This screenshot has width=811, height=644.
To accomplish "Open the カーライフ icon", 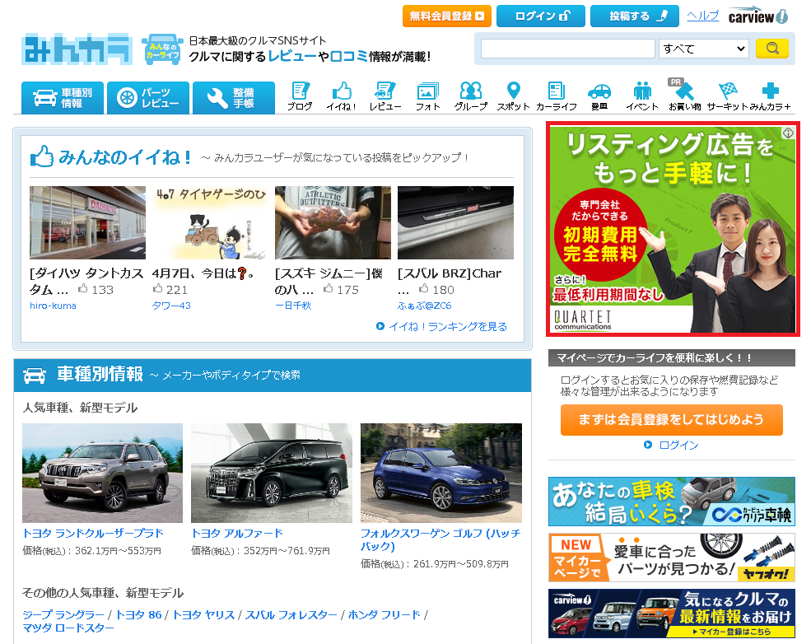I will point(557,96).
